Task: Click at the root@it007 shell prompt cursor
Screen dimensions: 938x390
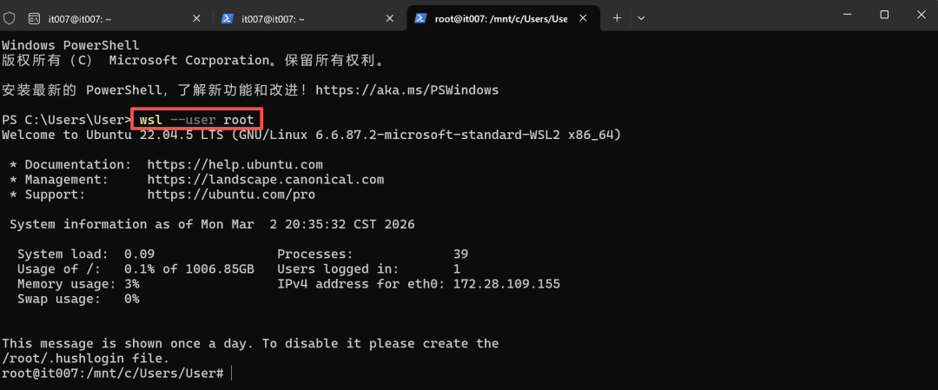Action: (x=231, y=373)
